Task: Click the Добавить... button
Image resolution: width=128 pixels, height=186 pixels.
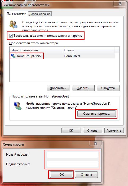Action: coord(58,88)
